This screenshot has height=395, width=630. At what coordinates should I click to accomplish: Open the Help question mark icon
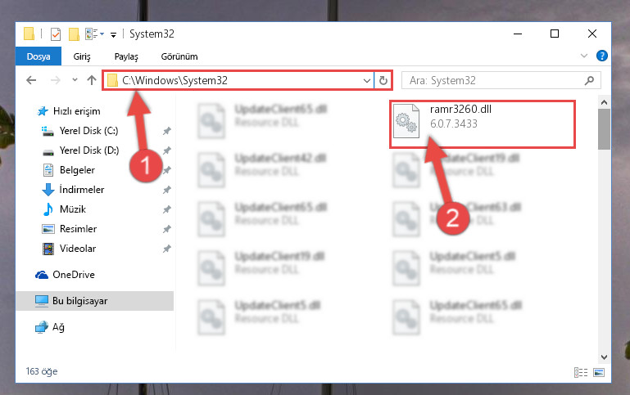point(601,56)
